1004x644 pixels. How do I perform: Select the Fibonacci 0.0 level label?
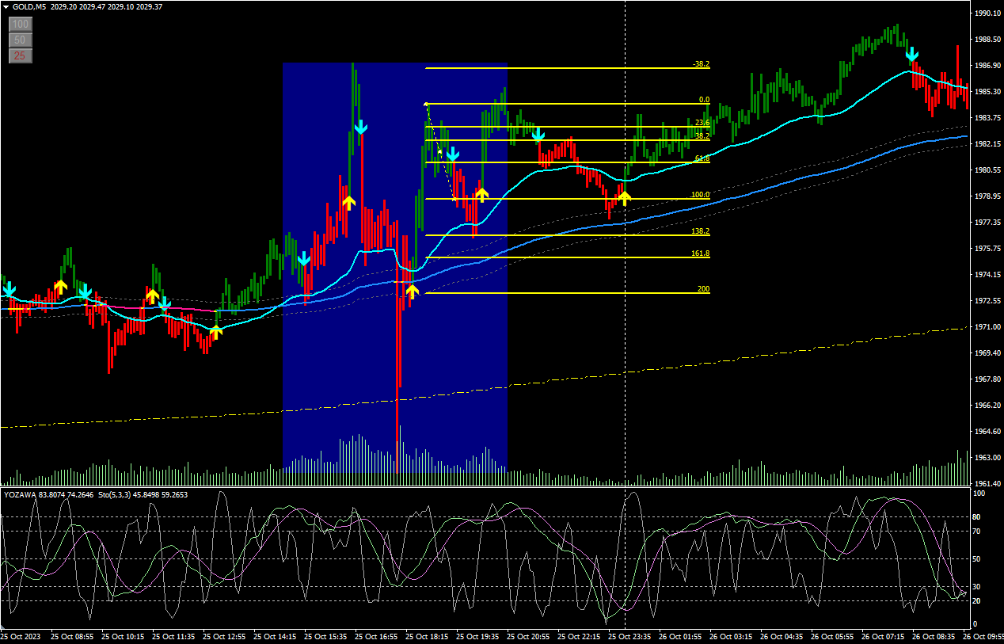[703, 101]
